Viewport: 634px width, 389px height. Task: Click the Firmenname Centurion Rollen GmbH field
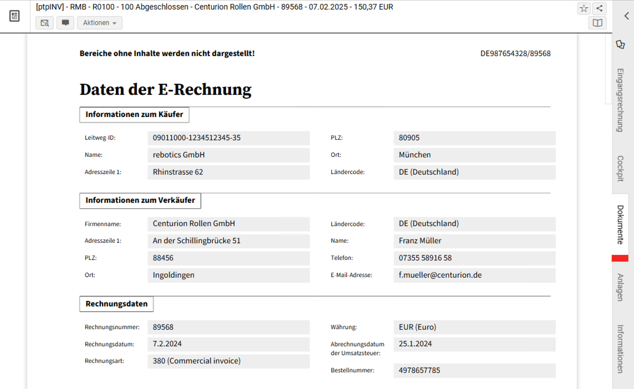coord(228,224)
